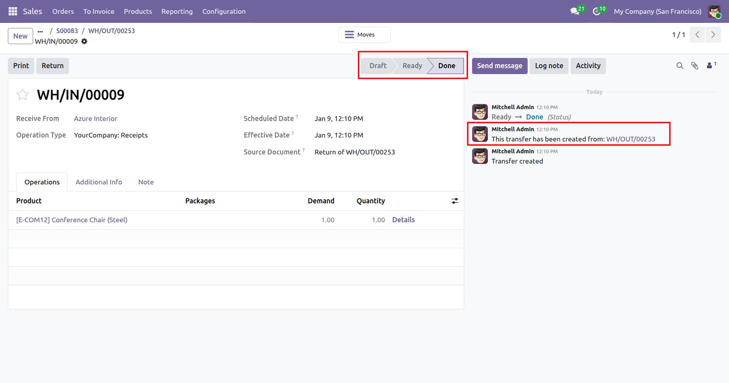Search messages with the magnifier icon

(x=680, y=66)
